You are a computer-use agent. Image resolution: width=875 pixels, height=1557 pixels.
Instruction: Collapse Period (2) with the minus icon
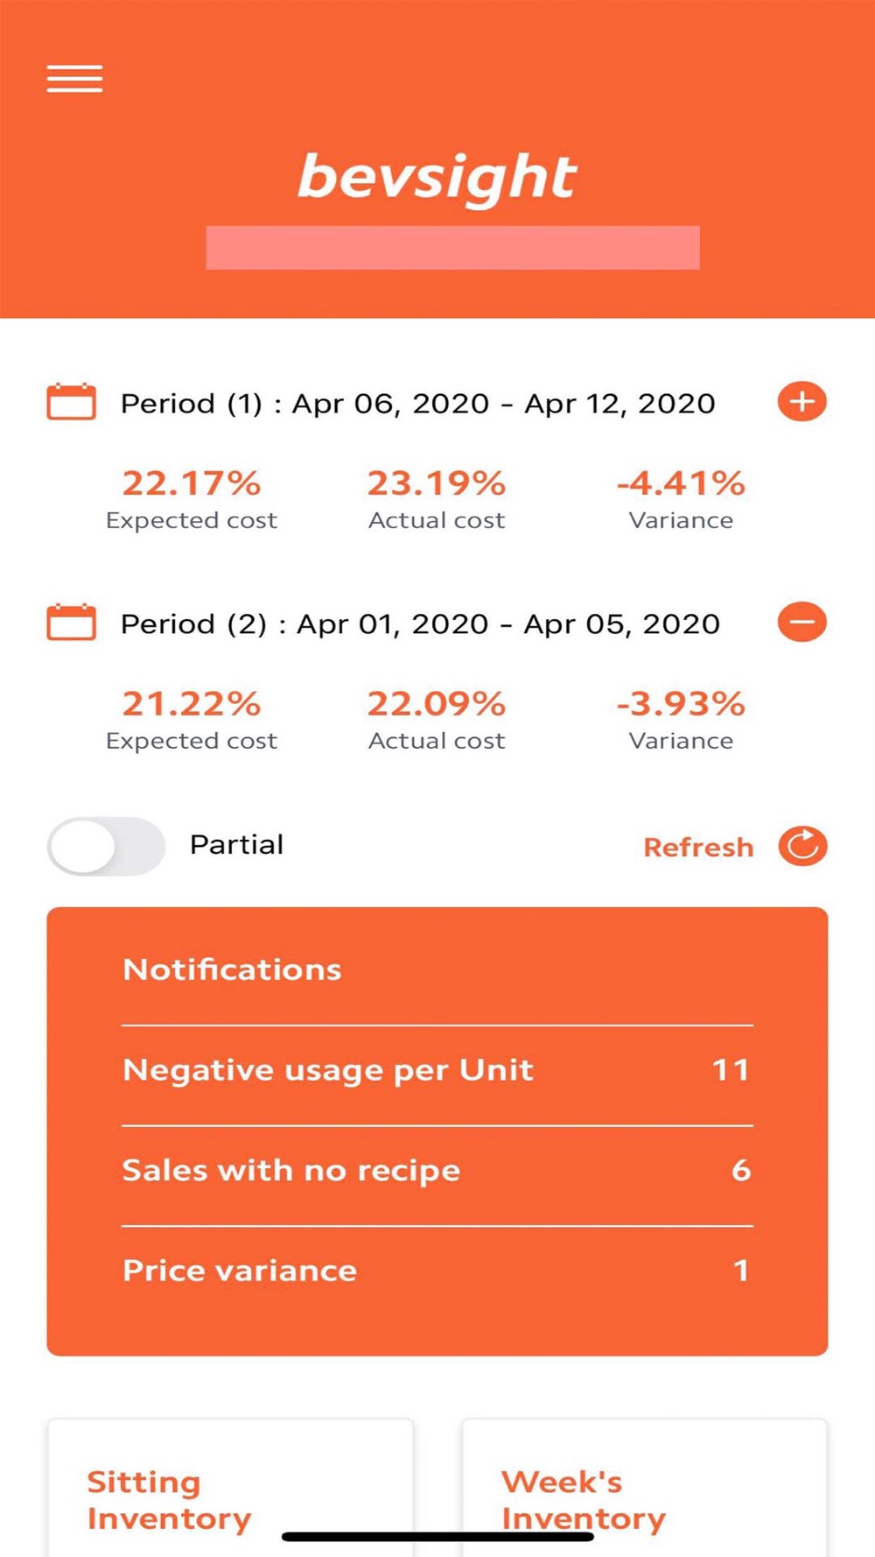click(801, 623)
